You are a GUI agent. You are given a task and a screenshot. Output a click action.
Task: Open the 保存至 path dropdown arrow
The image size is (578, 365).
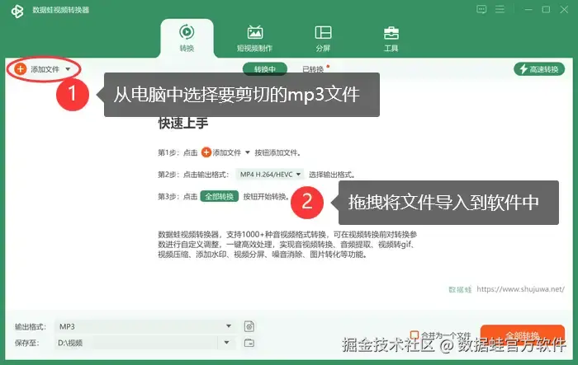(x=227, y=343)
